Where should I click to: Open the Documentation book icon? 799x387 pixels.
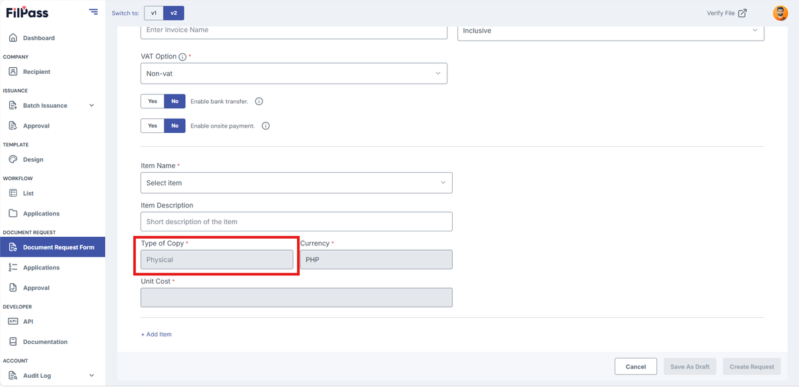(13, 342)
